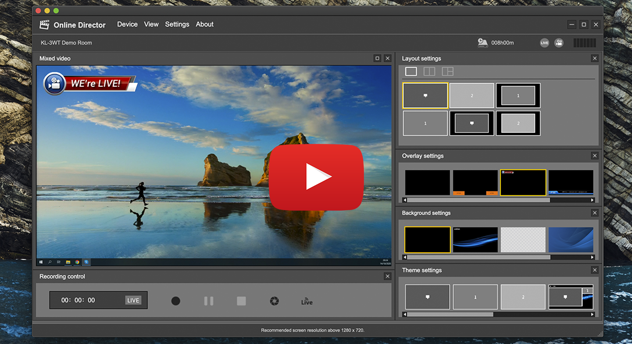
Task: Click the Overlay settings scroll-left arrow
Action: [x=404, y=200]
